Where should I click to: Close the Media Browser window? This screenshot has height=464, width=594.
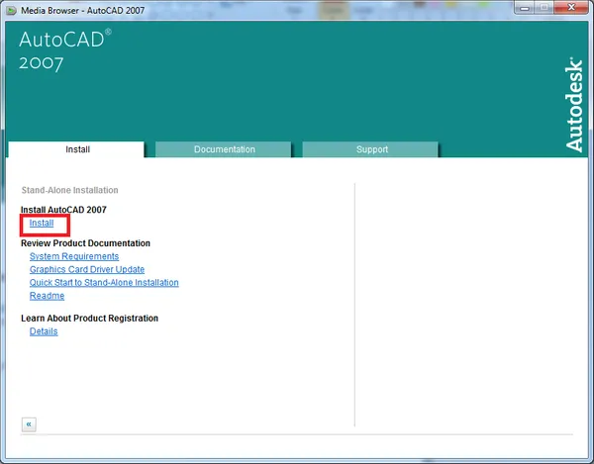coord(571,7)
